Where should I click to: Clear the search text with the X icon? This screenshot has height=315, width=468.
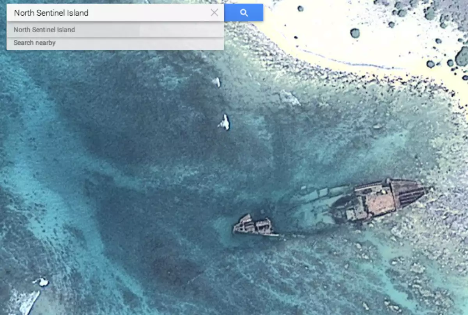tap(214, 13)
